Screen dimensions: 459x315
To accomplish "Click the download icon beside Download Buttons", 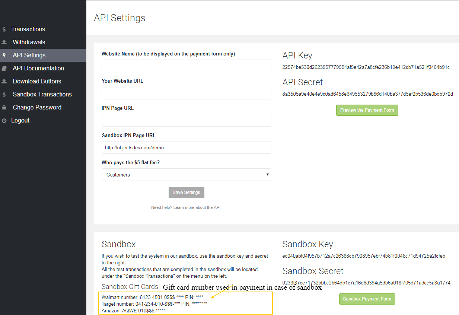I will point(4,82).
